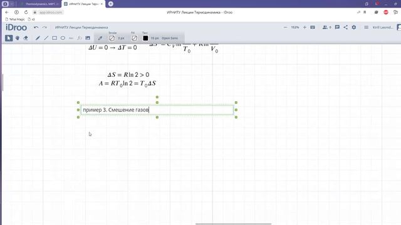Select the arrow selection tool
401x225 pixels.
click(9, 38)
